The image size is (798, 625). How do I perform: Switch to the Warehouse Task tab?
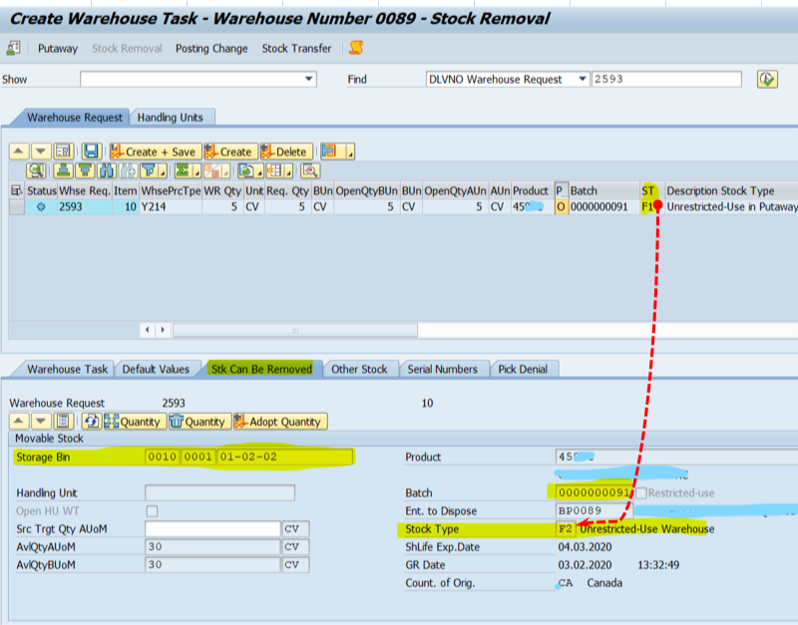pos(67,369)
